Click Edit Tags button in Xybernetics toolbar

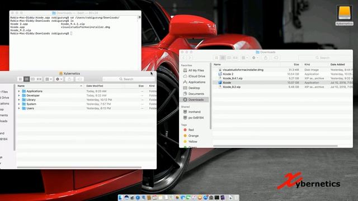tap(79, 79)
